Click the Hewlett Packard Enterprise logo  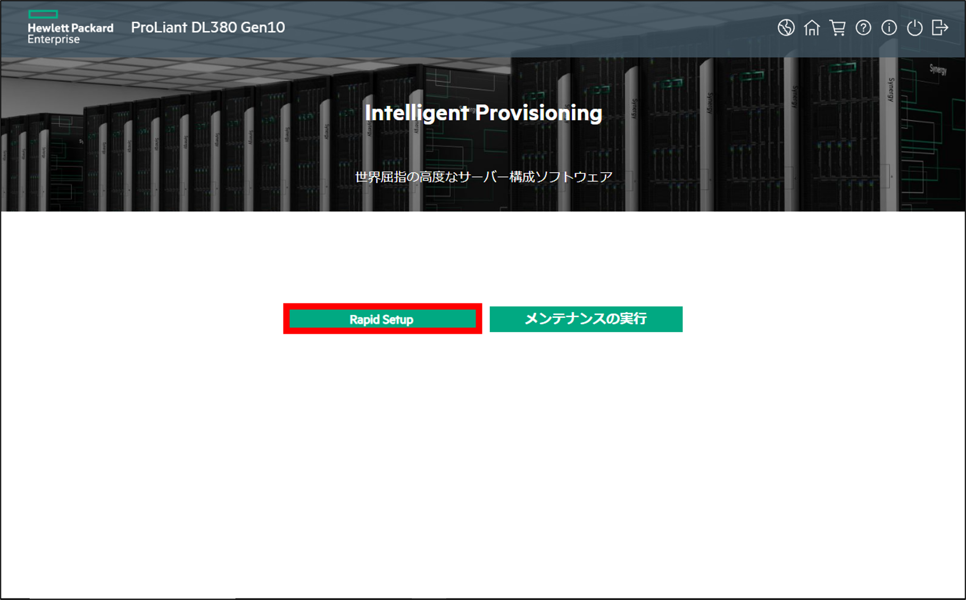click(70, 27)
